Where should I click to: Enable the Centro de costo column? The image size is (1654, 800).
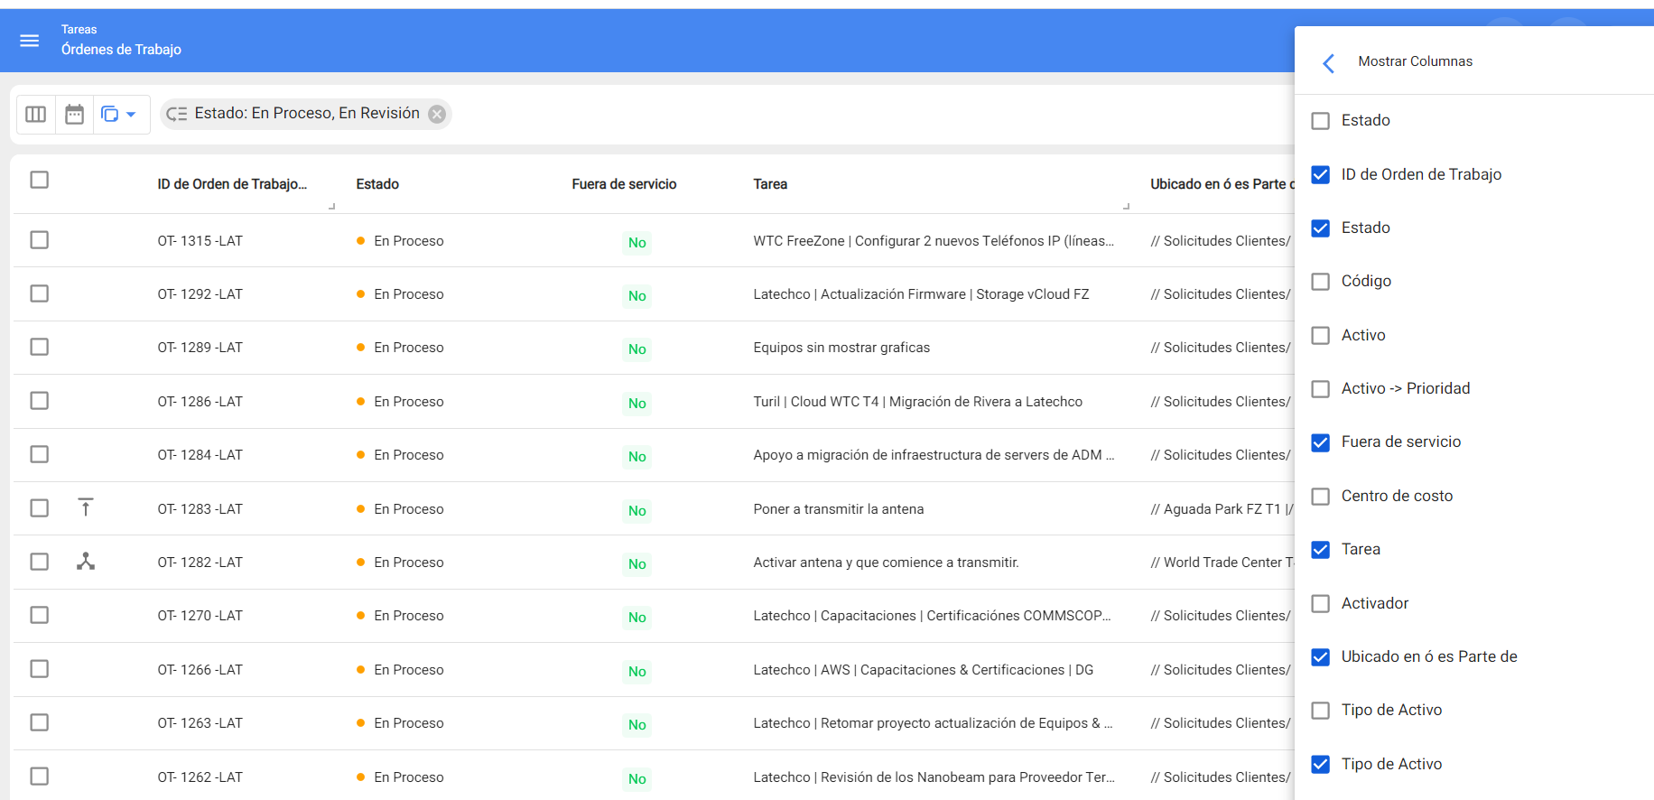[1321, 497]
